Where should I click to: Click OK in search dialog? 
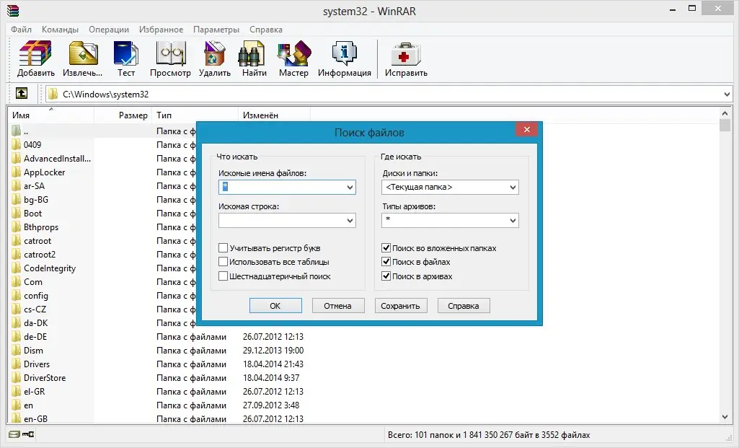[275, 306]
